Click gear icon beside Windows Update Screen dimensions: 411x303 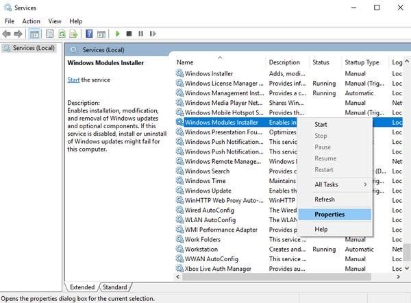pos(179,191)
